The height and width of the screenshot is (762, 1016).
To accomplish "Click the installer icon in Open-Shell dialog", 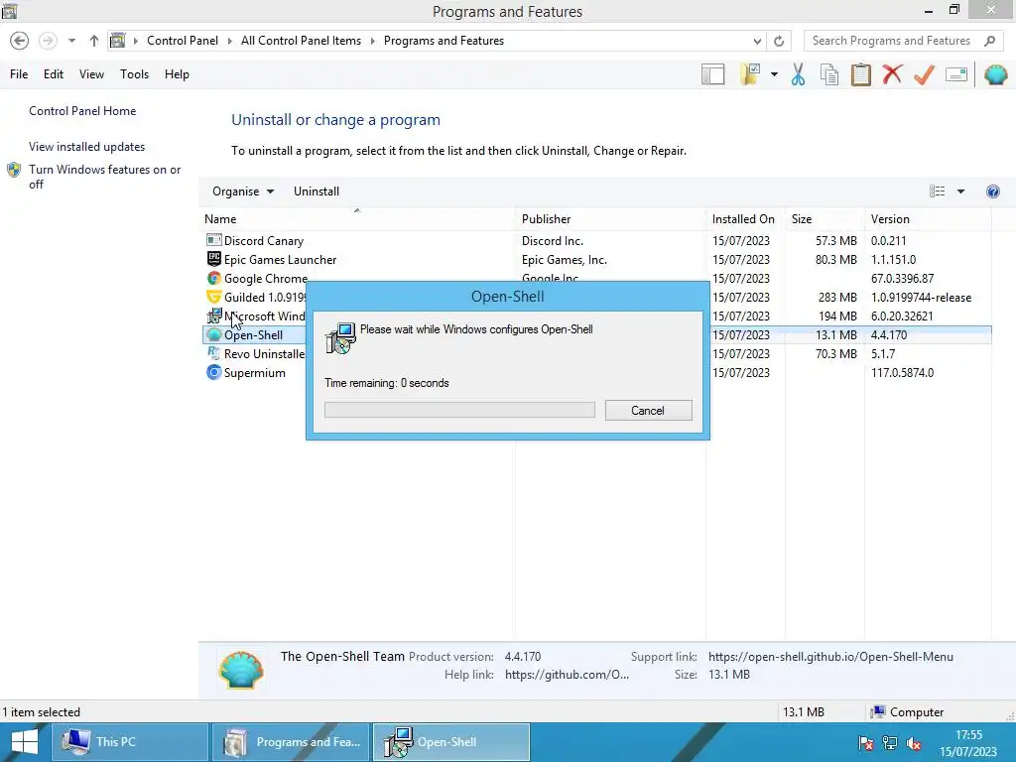I will [x=340, y=337].
